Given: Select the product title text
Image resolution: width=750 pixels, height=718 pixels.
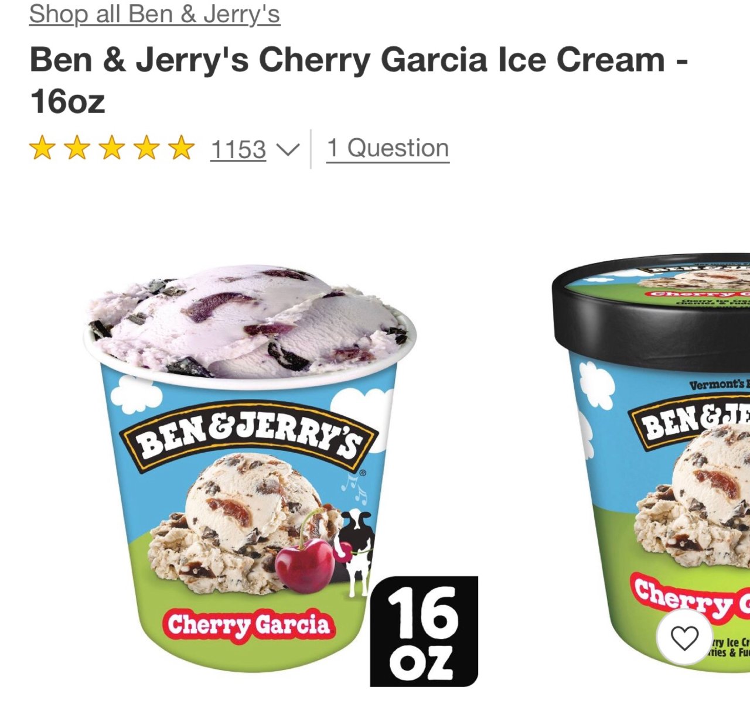Looking at the screenshot, I should (x=359, y=80).
